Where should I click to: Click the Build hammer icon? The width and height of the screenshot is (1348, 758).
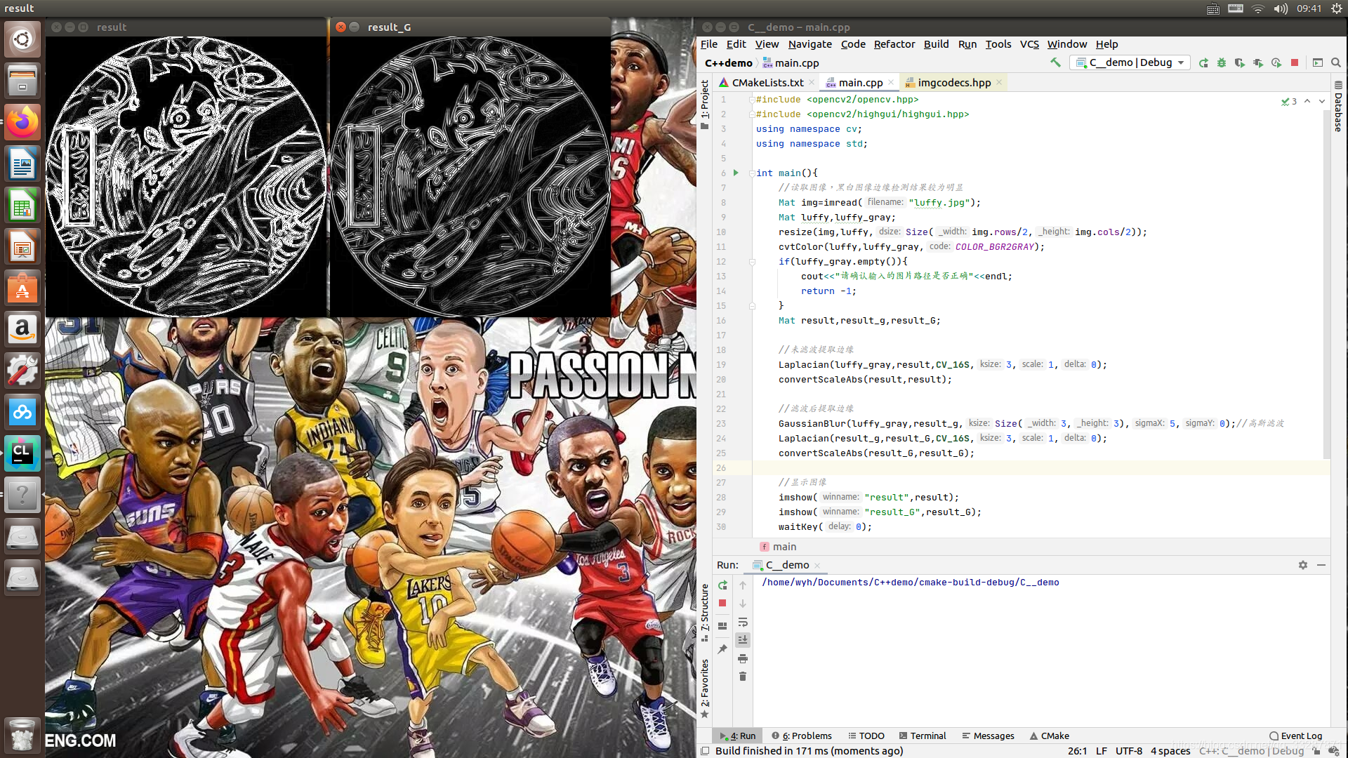[x=1055, y=62]
